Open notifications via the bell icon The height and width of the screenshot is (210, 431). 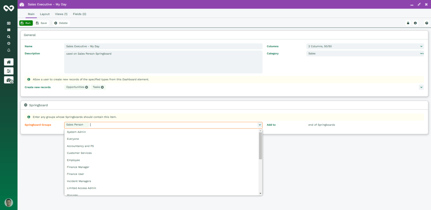9,50
